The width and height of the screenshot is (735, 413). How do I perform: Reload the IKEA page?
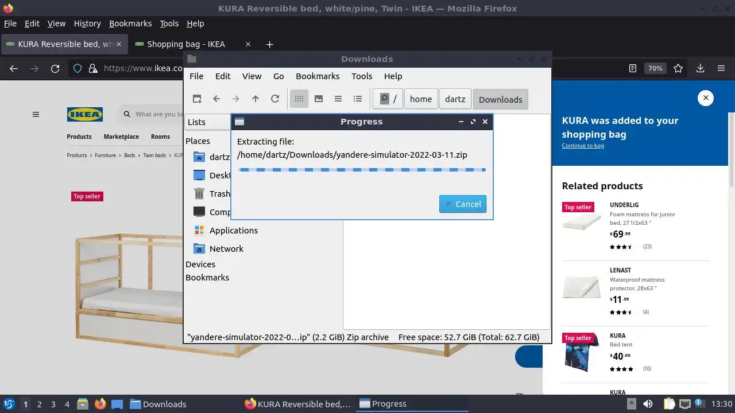coord(55,68)
